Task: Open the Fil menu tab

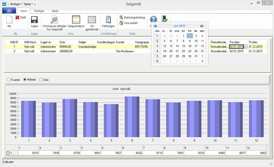Action: point(9,11)
